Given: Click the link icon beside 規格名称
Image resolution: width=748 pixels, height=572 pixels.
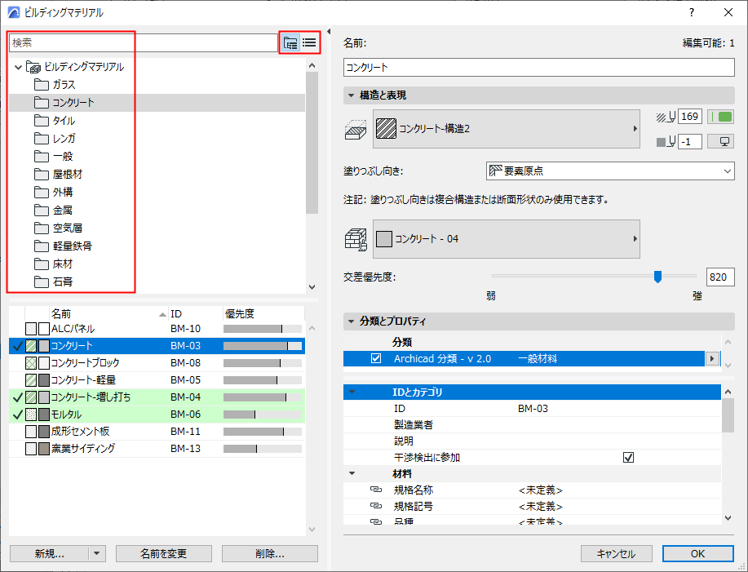Looking at the screenshot, I should click(x=376, y=490).
